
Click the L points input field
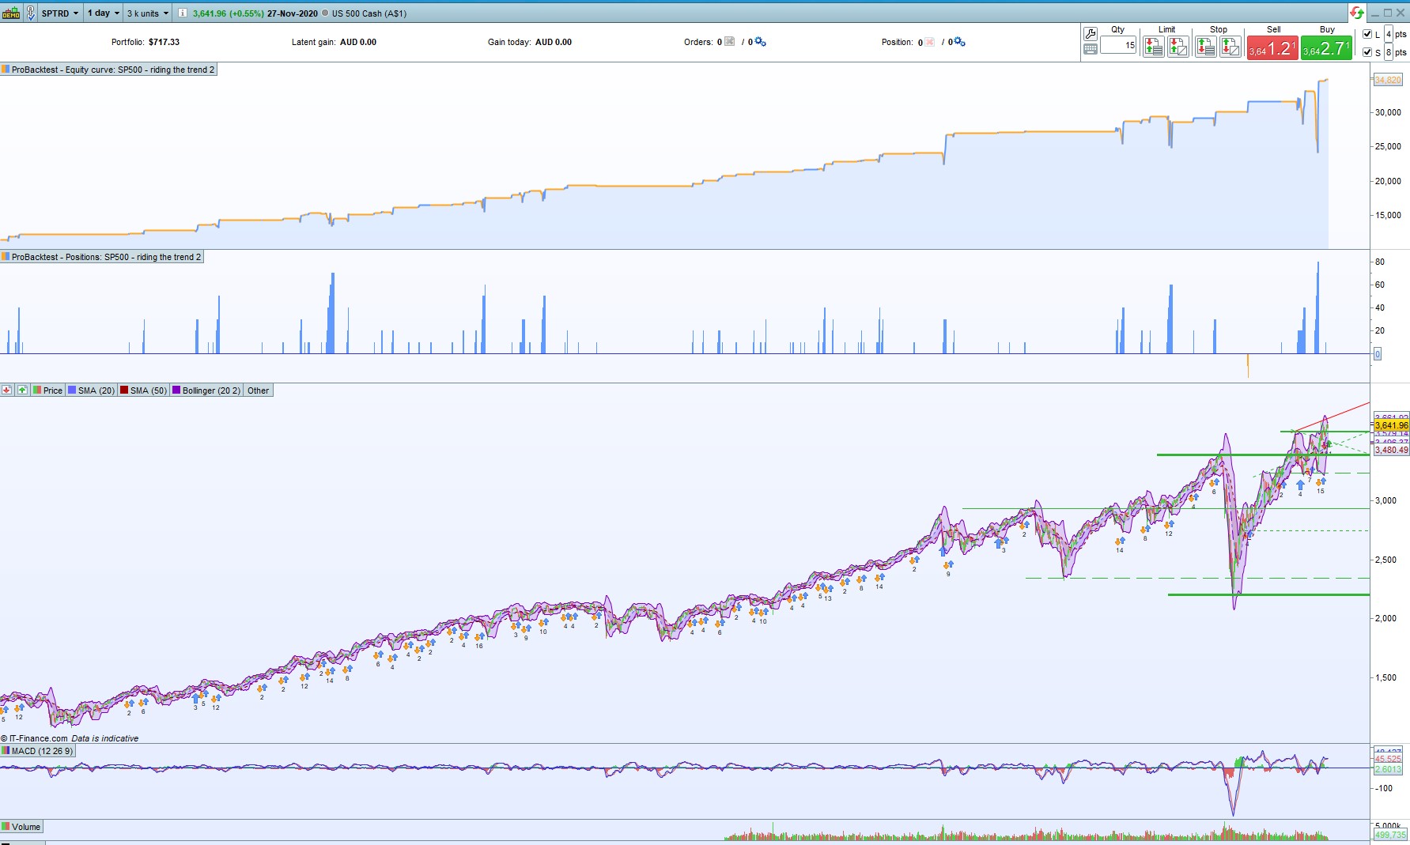(x=1389, y=34)
